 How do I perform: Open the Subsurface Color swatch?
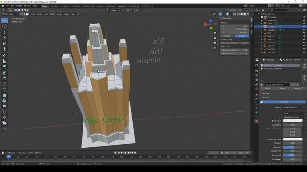tap(293, 139)
